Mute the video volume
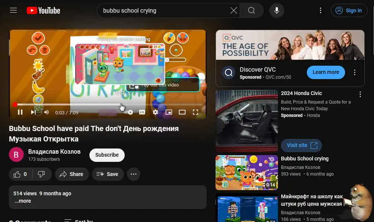Image resolution: width=374 pixels, height=222 pixels. coord(46,112)
